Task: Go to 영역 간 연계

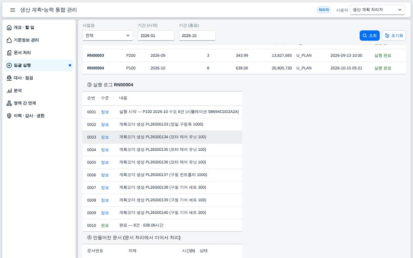Action: (39, 103)
